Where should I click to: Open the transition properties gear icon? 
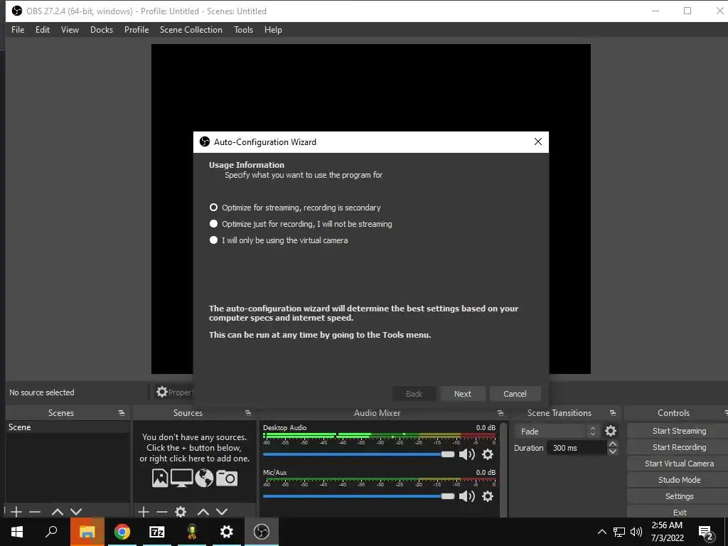coord(611,432)
